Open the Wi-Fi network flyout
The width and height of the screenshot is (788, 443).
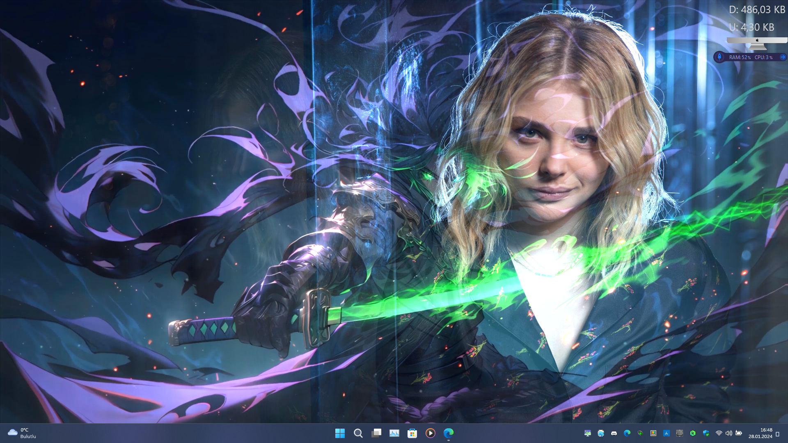[x=719, y=433]
